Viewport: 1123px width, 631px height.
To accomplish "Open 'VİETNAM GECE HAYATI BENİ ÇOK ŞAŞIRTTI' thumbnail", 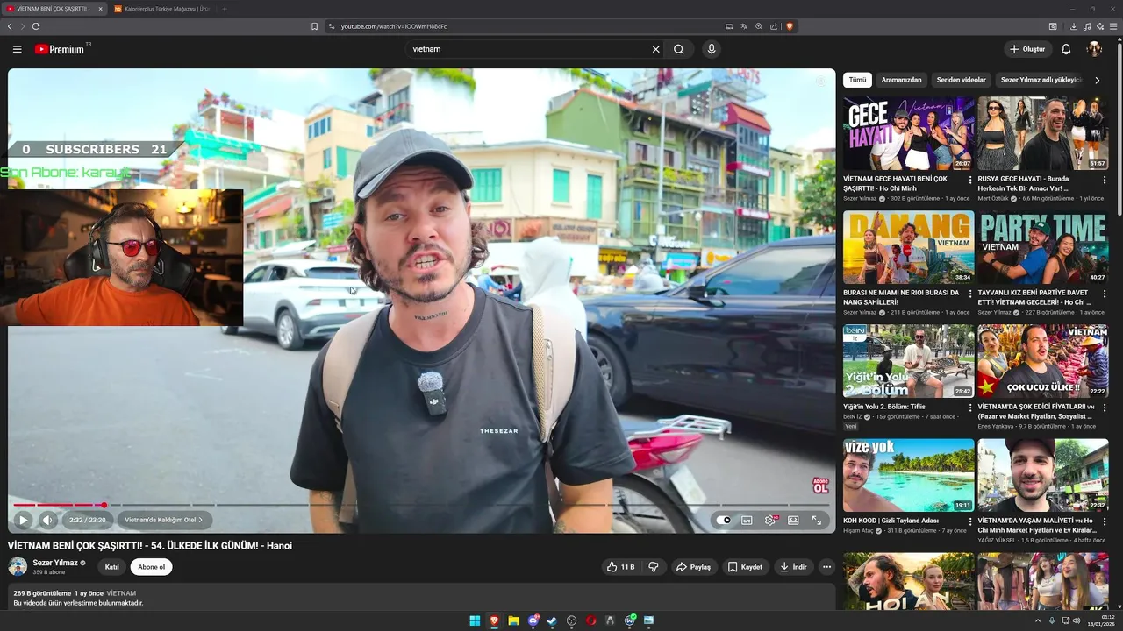I will pos(908,133).
